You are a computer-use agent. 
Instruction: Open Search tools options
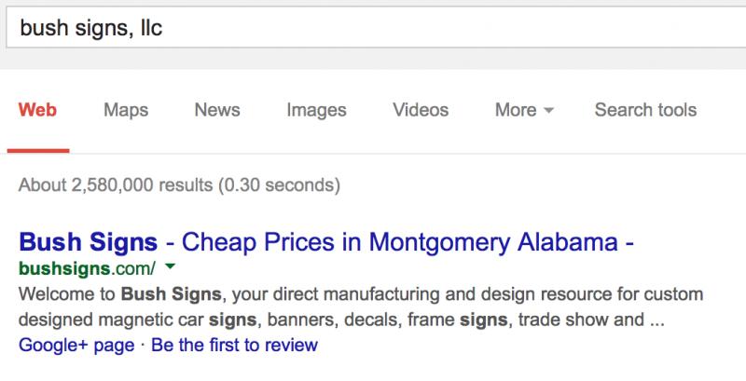(645, 110)
